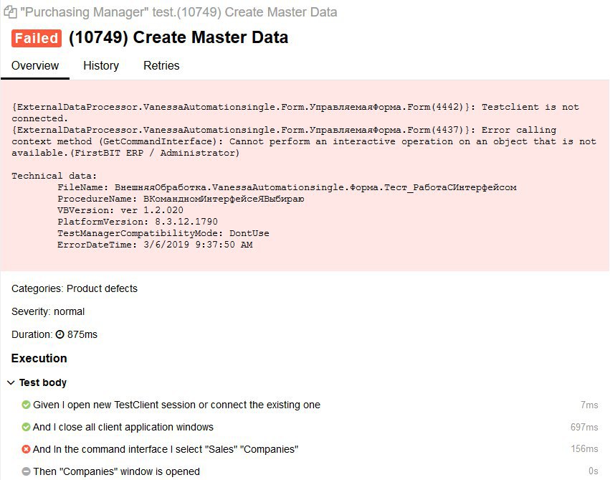Click the "ErrorDateTime: 3/6/2019 9:37:50 AM" line
This screenshot has width=610, height=480.
[x=156, y=245]
